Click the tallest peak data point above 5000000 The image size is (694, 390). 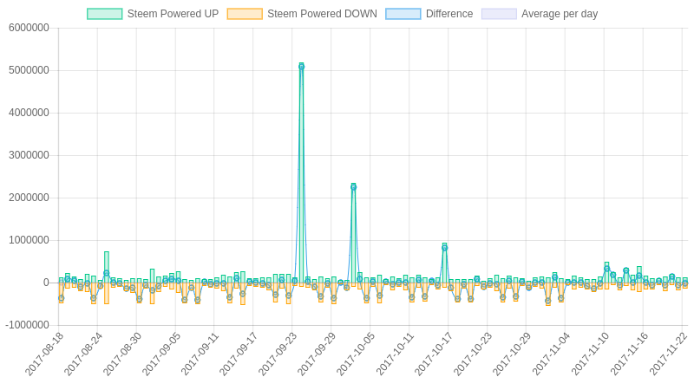pyautogui.click(x=301, y=67)
